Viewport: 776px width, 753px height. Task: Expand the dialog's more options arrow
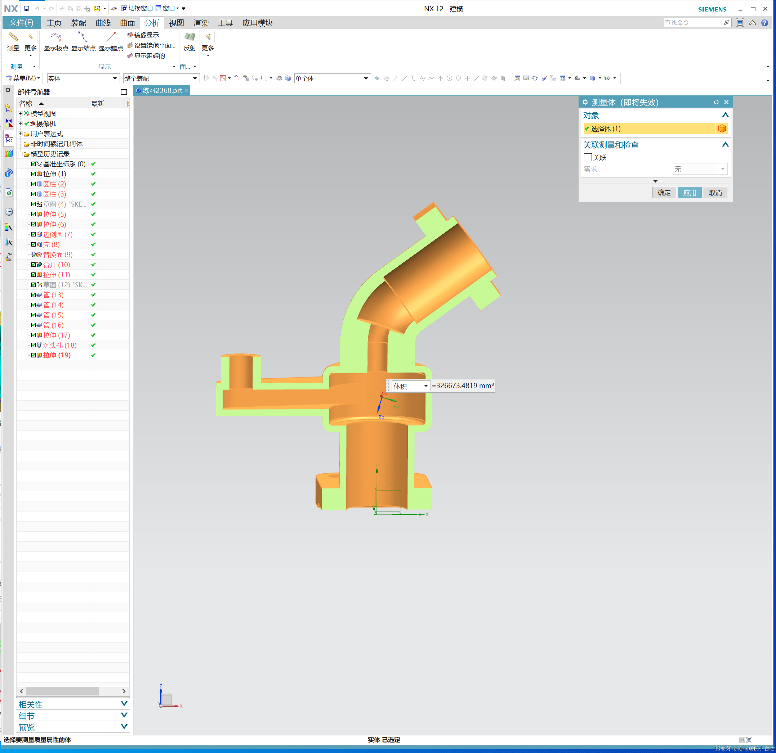(655, 181)
